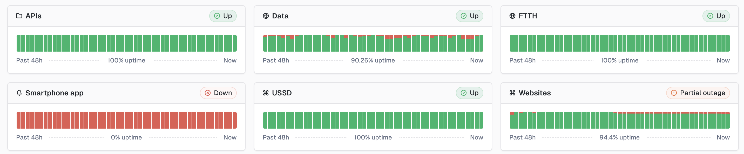The image size is (744, 154).
Task: Open the Smartphone app service title
Action: (x=54, y=93)
